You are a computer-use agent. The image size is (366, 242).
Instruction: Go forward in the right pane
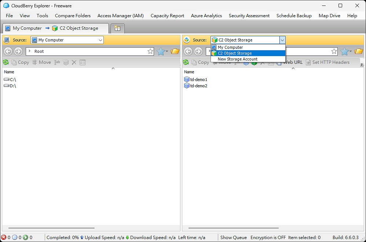198,51
